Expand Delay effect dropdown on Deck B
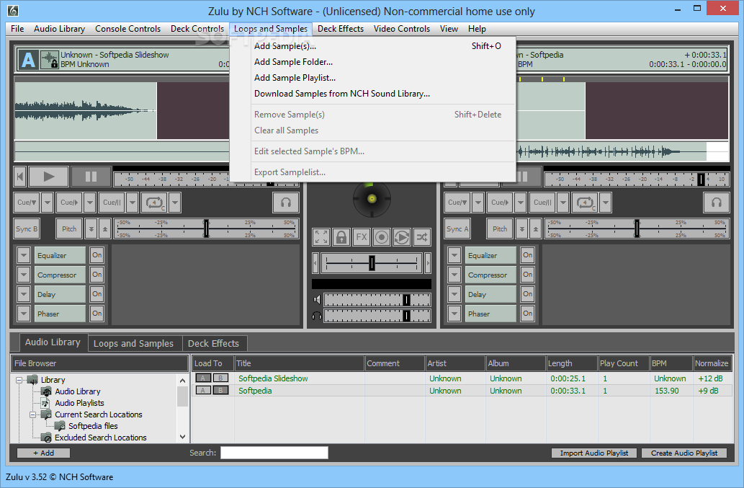The image size is (744, 488). (x=454, y=294)
